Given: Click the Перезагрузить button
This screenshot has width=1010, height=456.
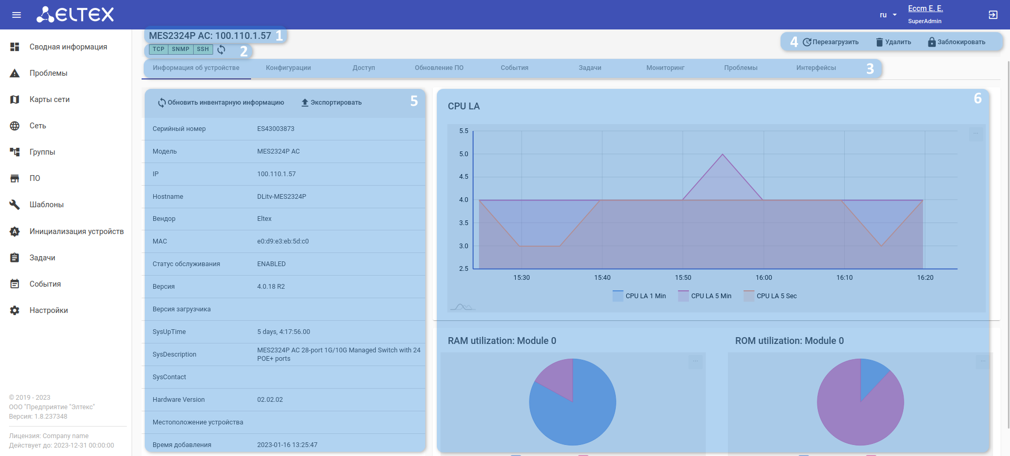Looking at the screenshot, I should (831, 42).
